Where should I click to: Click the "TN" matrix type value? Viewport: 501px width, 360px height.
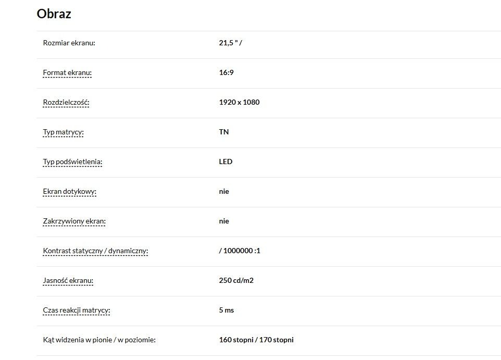pos(224,132)
